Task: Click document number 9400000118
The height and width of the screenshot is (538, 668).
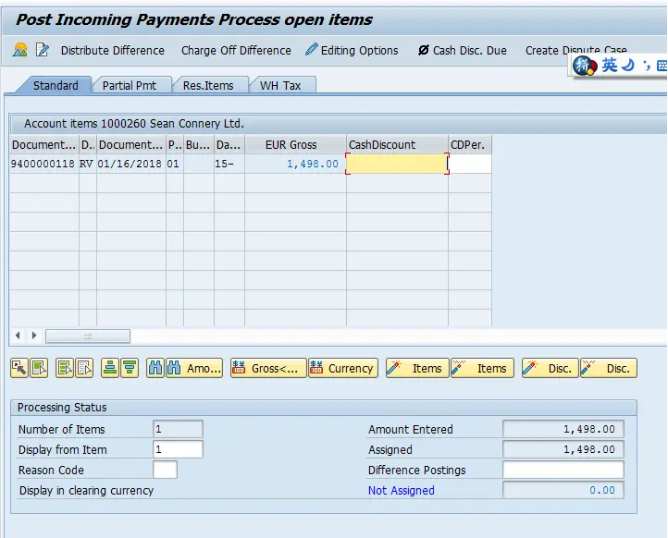Action: tap(43, 164)
